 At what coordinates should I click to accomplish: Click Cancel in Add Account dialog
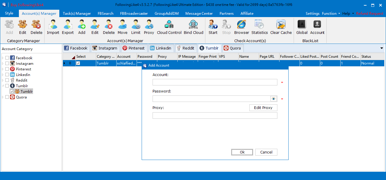[x=266, y=152]
